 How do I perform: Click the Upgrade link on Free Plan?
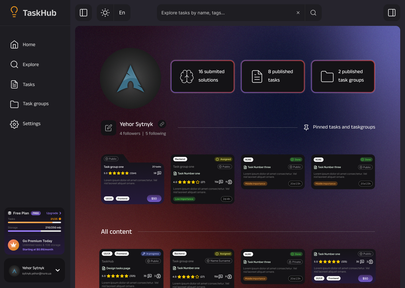pyautogui.click(x=54, y=213)
